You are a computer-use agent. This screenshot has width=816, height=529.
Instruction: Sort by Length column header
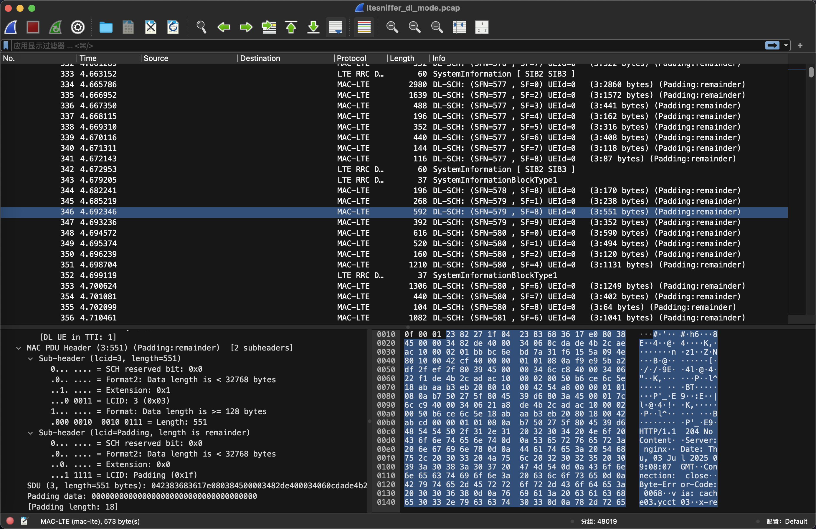(x=408, y=58)
